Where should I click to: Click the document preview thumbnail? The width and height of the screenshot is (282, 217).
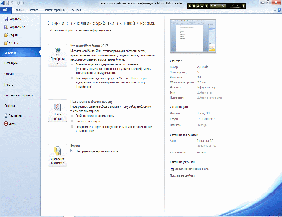click(x=193, y=36)
